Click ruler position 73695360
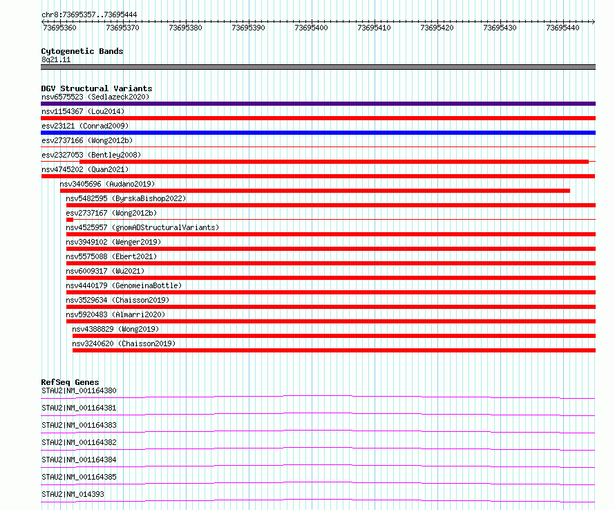Viewport: 615px width, 510px height. (x=59, y=28)
